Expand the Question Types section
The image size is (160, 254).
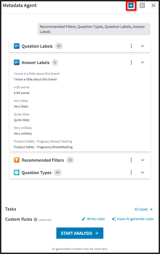(x=142, y=172)
